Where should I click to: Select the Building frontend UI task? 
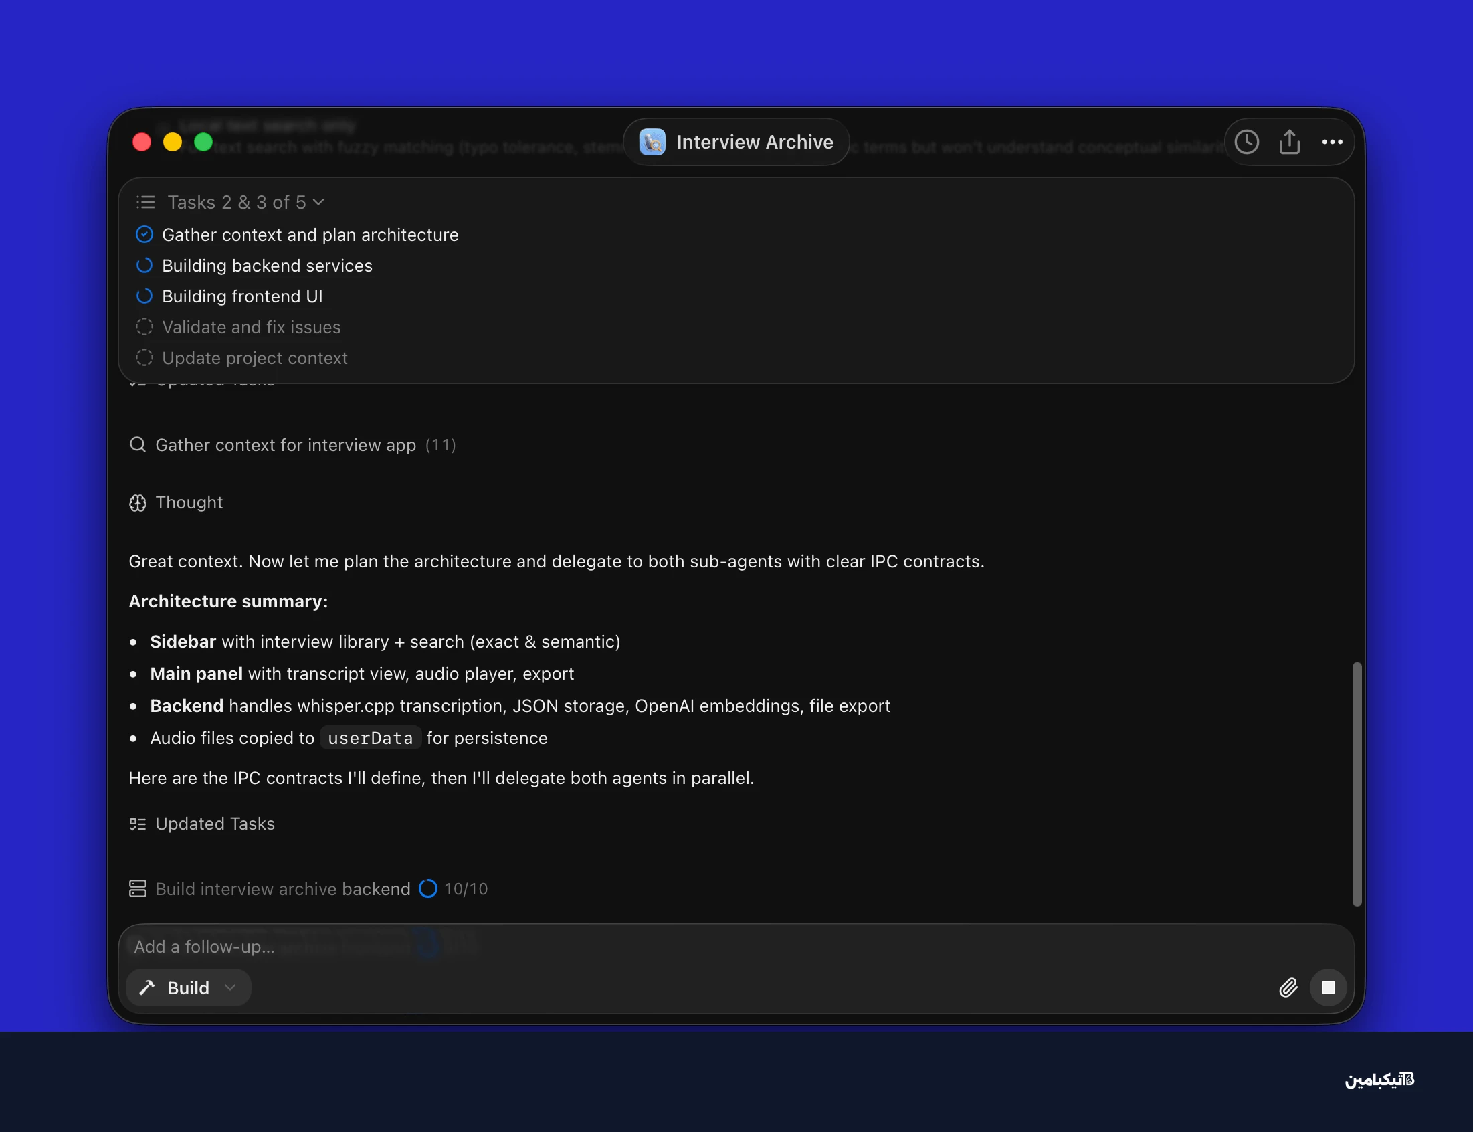pyautogui.click(x=241, y=296)
